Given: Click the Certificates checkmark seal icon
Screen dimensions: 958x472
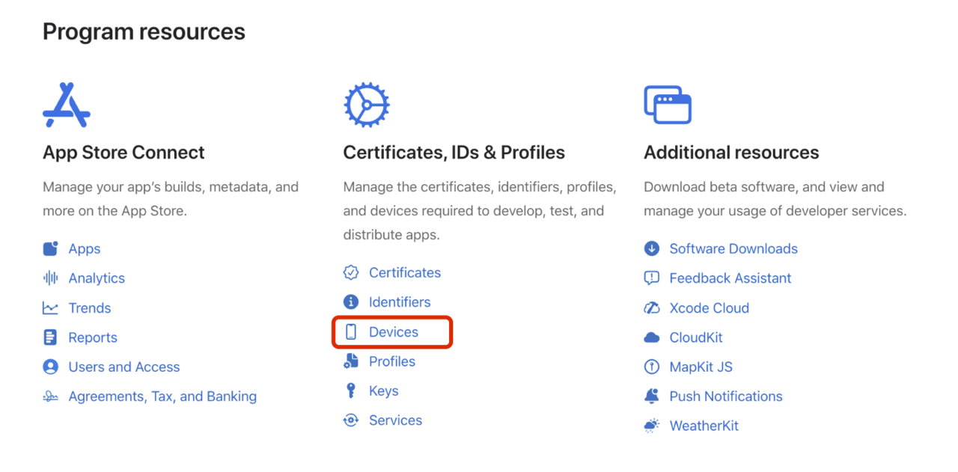Looking at the screenshot, I should pyautogui.click(x=351, y=273).
